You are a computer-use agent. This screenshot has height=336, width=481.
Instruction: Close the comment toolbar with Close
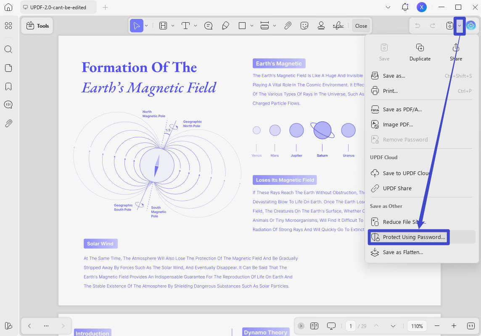(x=361, y=26)
